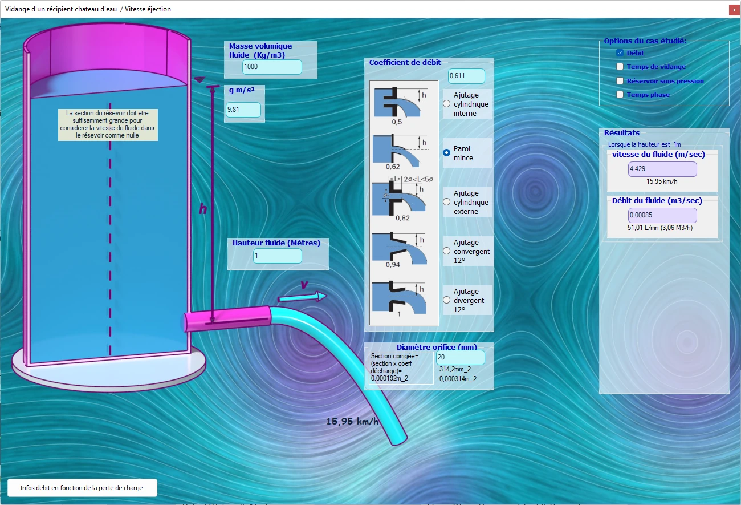Click the divergent nozzle diagram labeled 1
741x505 pixels.
click(400, 298)
